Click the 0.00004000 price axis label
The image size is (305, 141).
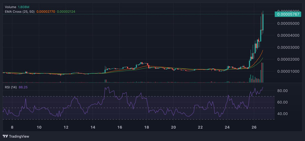pyautogui.click(x=288, y=35)
